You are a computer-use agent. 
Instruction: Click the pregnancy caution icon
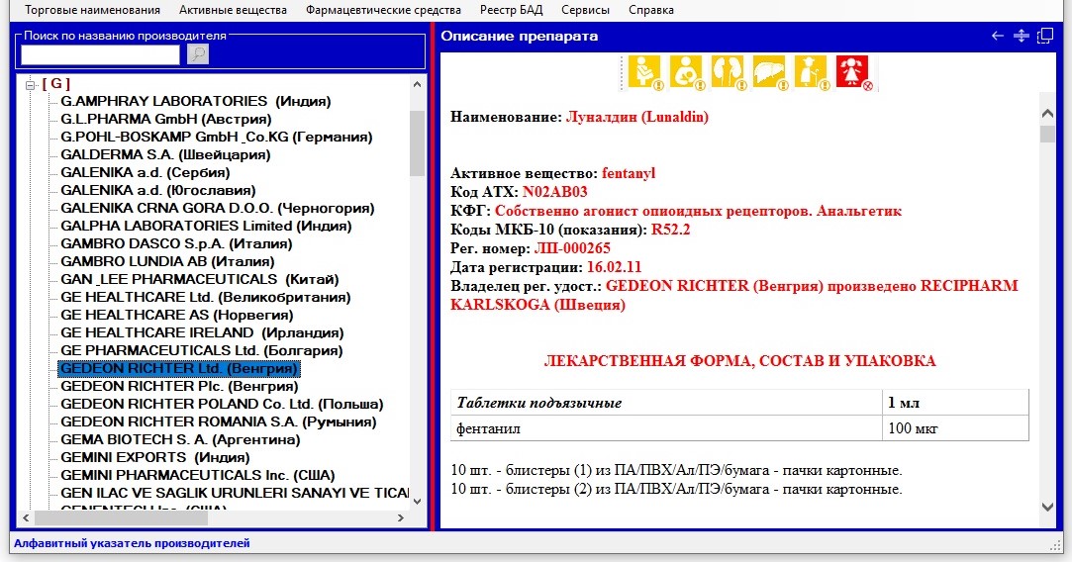(x=644, y=72)
